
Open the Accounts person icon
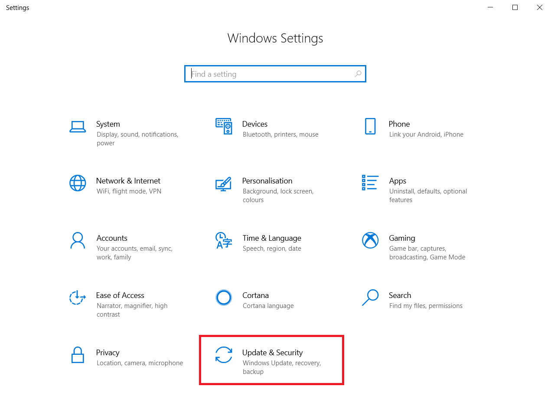[x=78, y=240]
